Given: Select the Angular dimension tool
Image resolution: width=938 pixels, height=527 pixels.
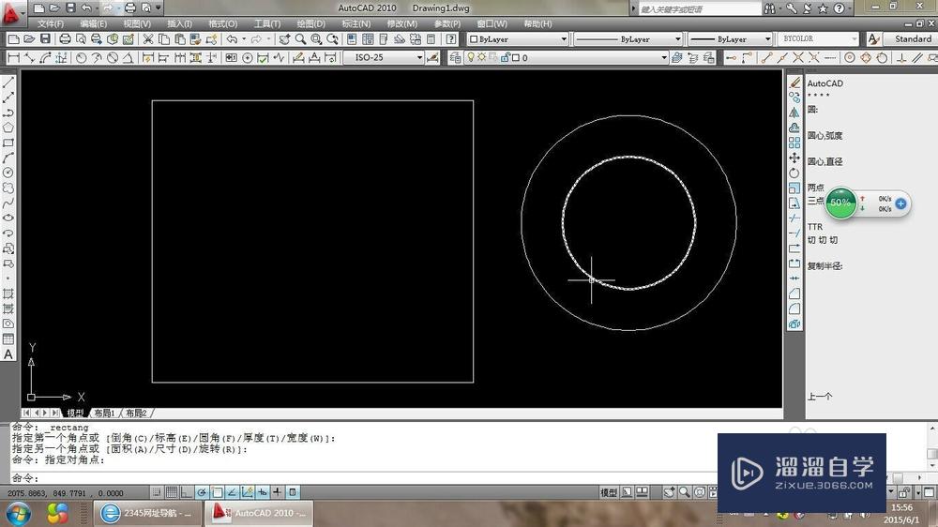Looking at the screenshot, I should pyautogui.click(x=128, y=58).
